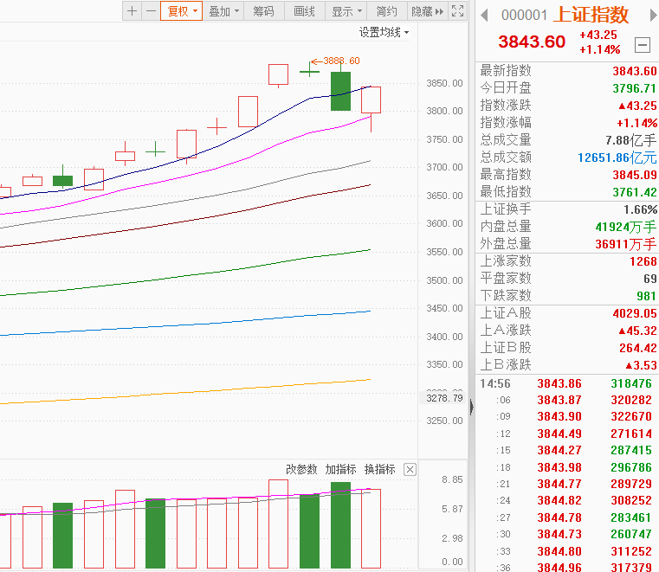Click the 画线 drawing tool button
This screenshot has height=572, width=659.
(x=305, y=11)
